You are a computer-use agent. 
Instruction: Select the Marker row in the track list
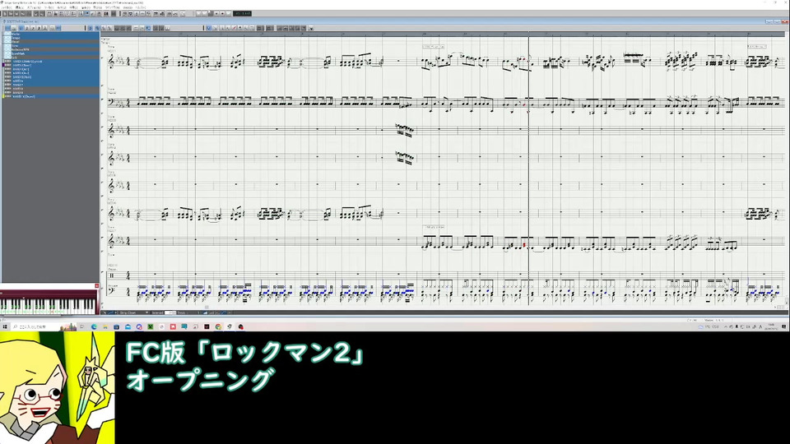pyautogui.click(x=50, y=35)
